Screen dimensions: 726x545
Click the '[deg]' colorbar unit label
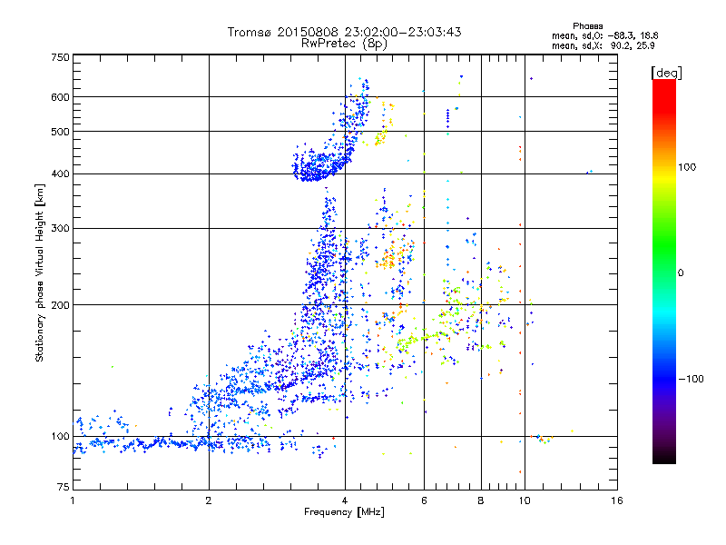click(x=666, y=73)
